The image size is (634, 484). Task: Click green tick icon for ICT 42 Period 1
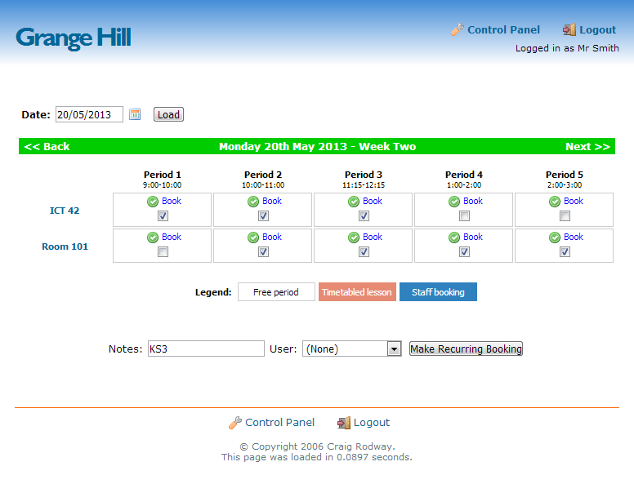point(152,202)
